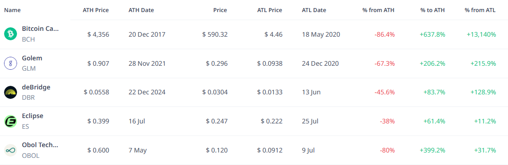508x165 pixels.
Task: Click the Golem coin logo icon
Action: (x=10, y=63)
